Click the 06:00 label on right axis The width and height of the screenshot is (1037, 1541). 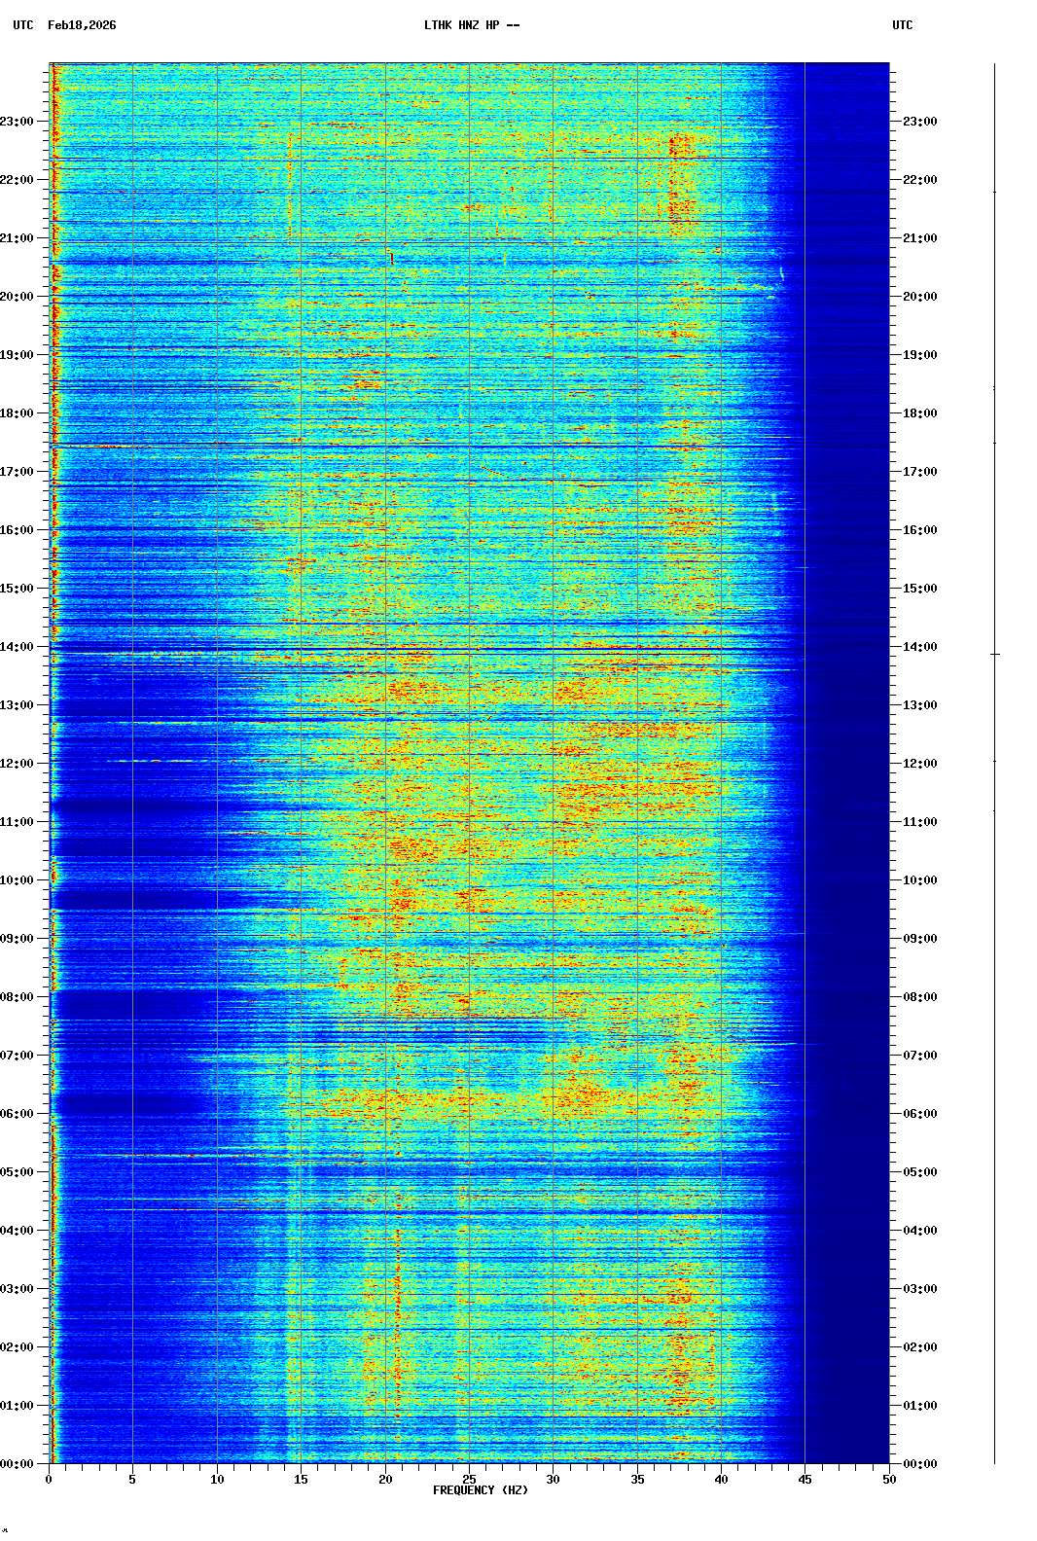pos(919,1114)
